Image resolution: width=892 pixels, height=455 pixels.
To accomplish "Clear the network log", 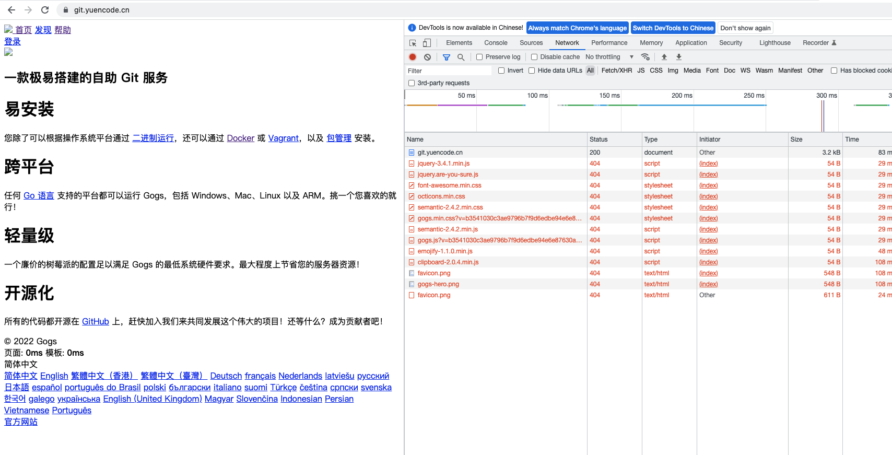I will pos(428,57).
